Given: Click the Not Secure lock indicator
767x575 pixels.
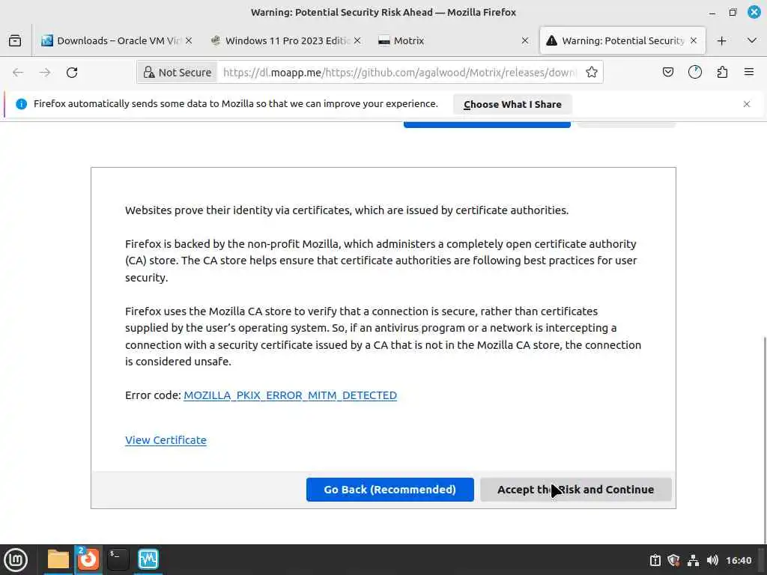Looking at the screenshot, I should point(177,73).
